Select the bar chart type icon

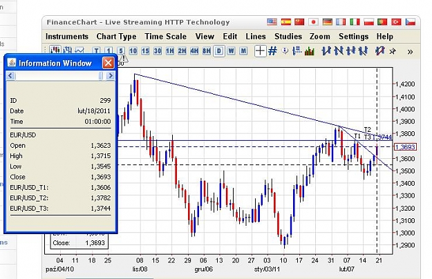[x=67, y=50]
